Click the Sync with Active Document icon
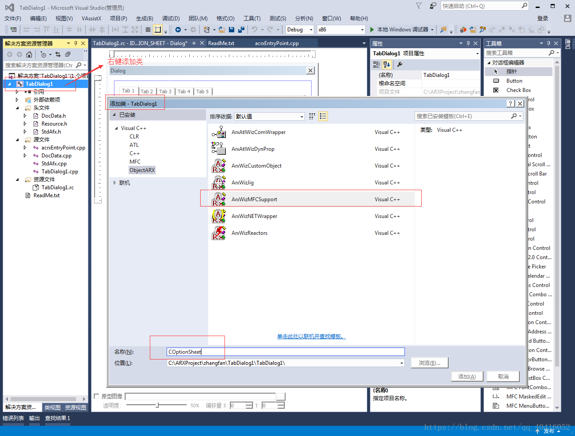575x436 pixels. click(58, 54)
